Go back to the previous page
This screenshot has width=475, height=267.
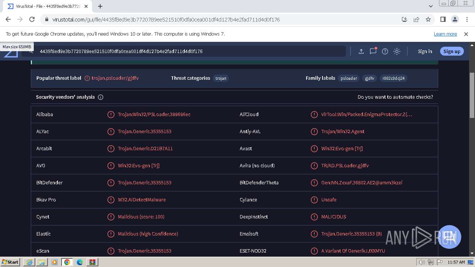tap(8, 19)
